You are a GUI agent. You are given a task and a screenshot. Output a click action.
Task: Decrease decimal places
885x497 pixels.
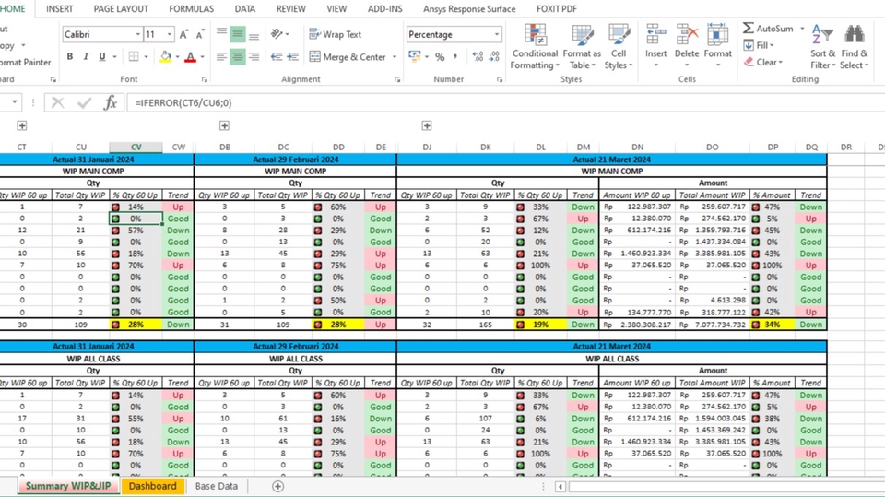pyautogui.click(x=494, y=56)
